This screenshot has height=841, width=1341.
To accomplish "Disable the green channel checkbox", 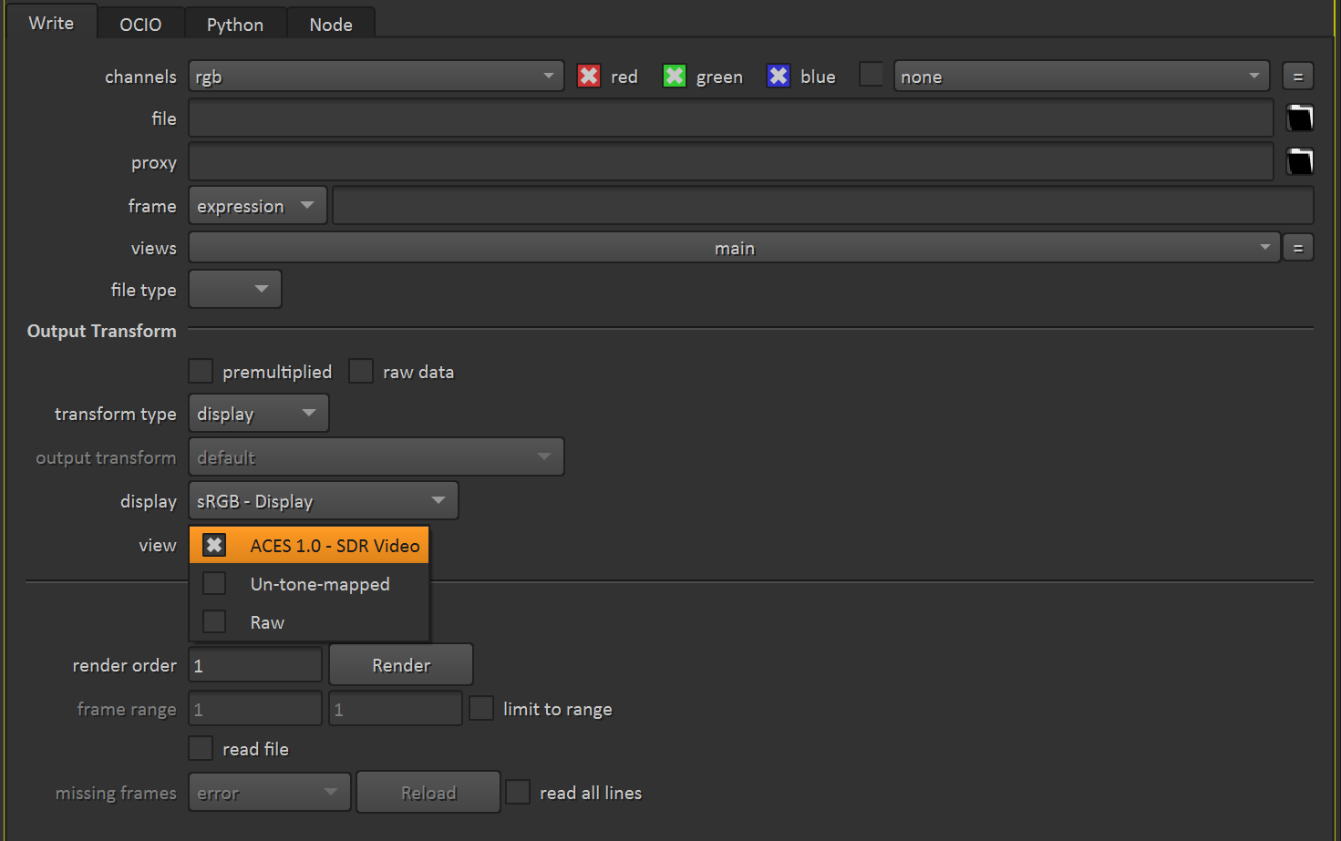I will click(674, 76).
